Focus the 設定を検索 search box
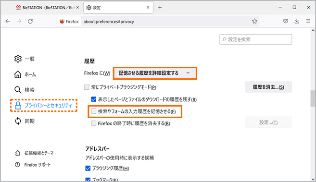The height and width of the screenshot is (182, 316). click(x=255, y=39)
